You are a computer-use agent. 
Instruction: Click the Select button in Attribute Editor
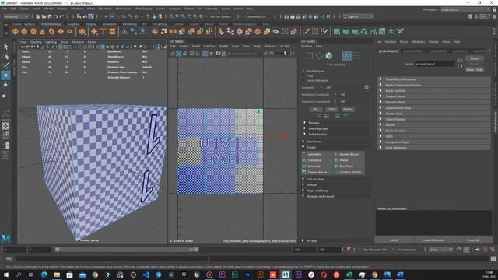(x=395, y=240)
